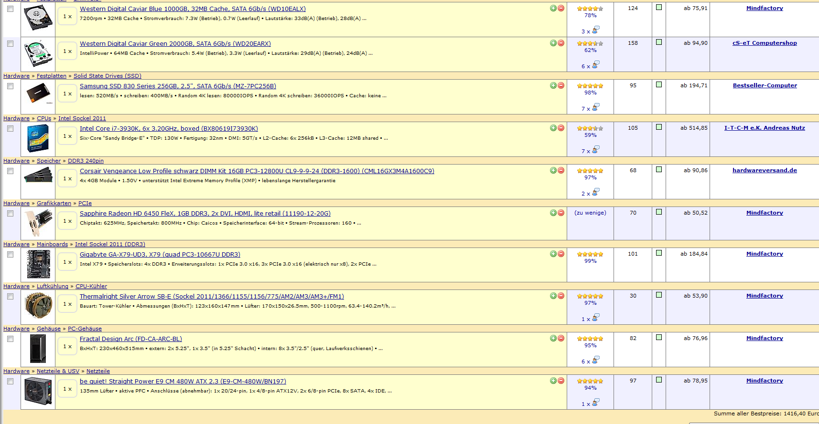Click the 99% star rating for Gigabyte mainboard
819x424 pixels.
(x=590, y=254)
